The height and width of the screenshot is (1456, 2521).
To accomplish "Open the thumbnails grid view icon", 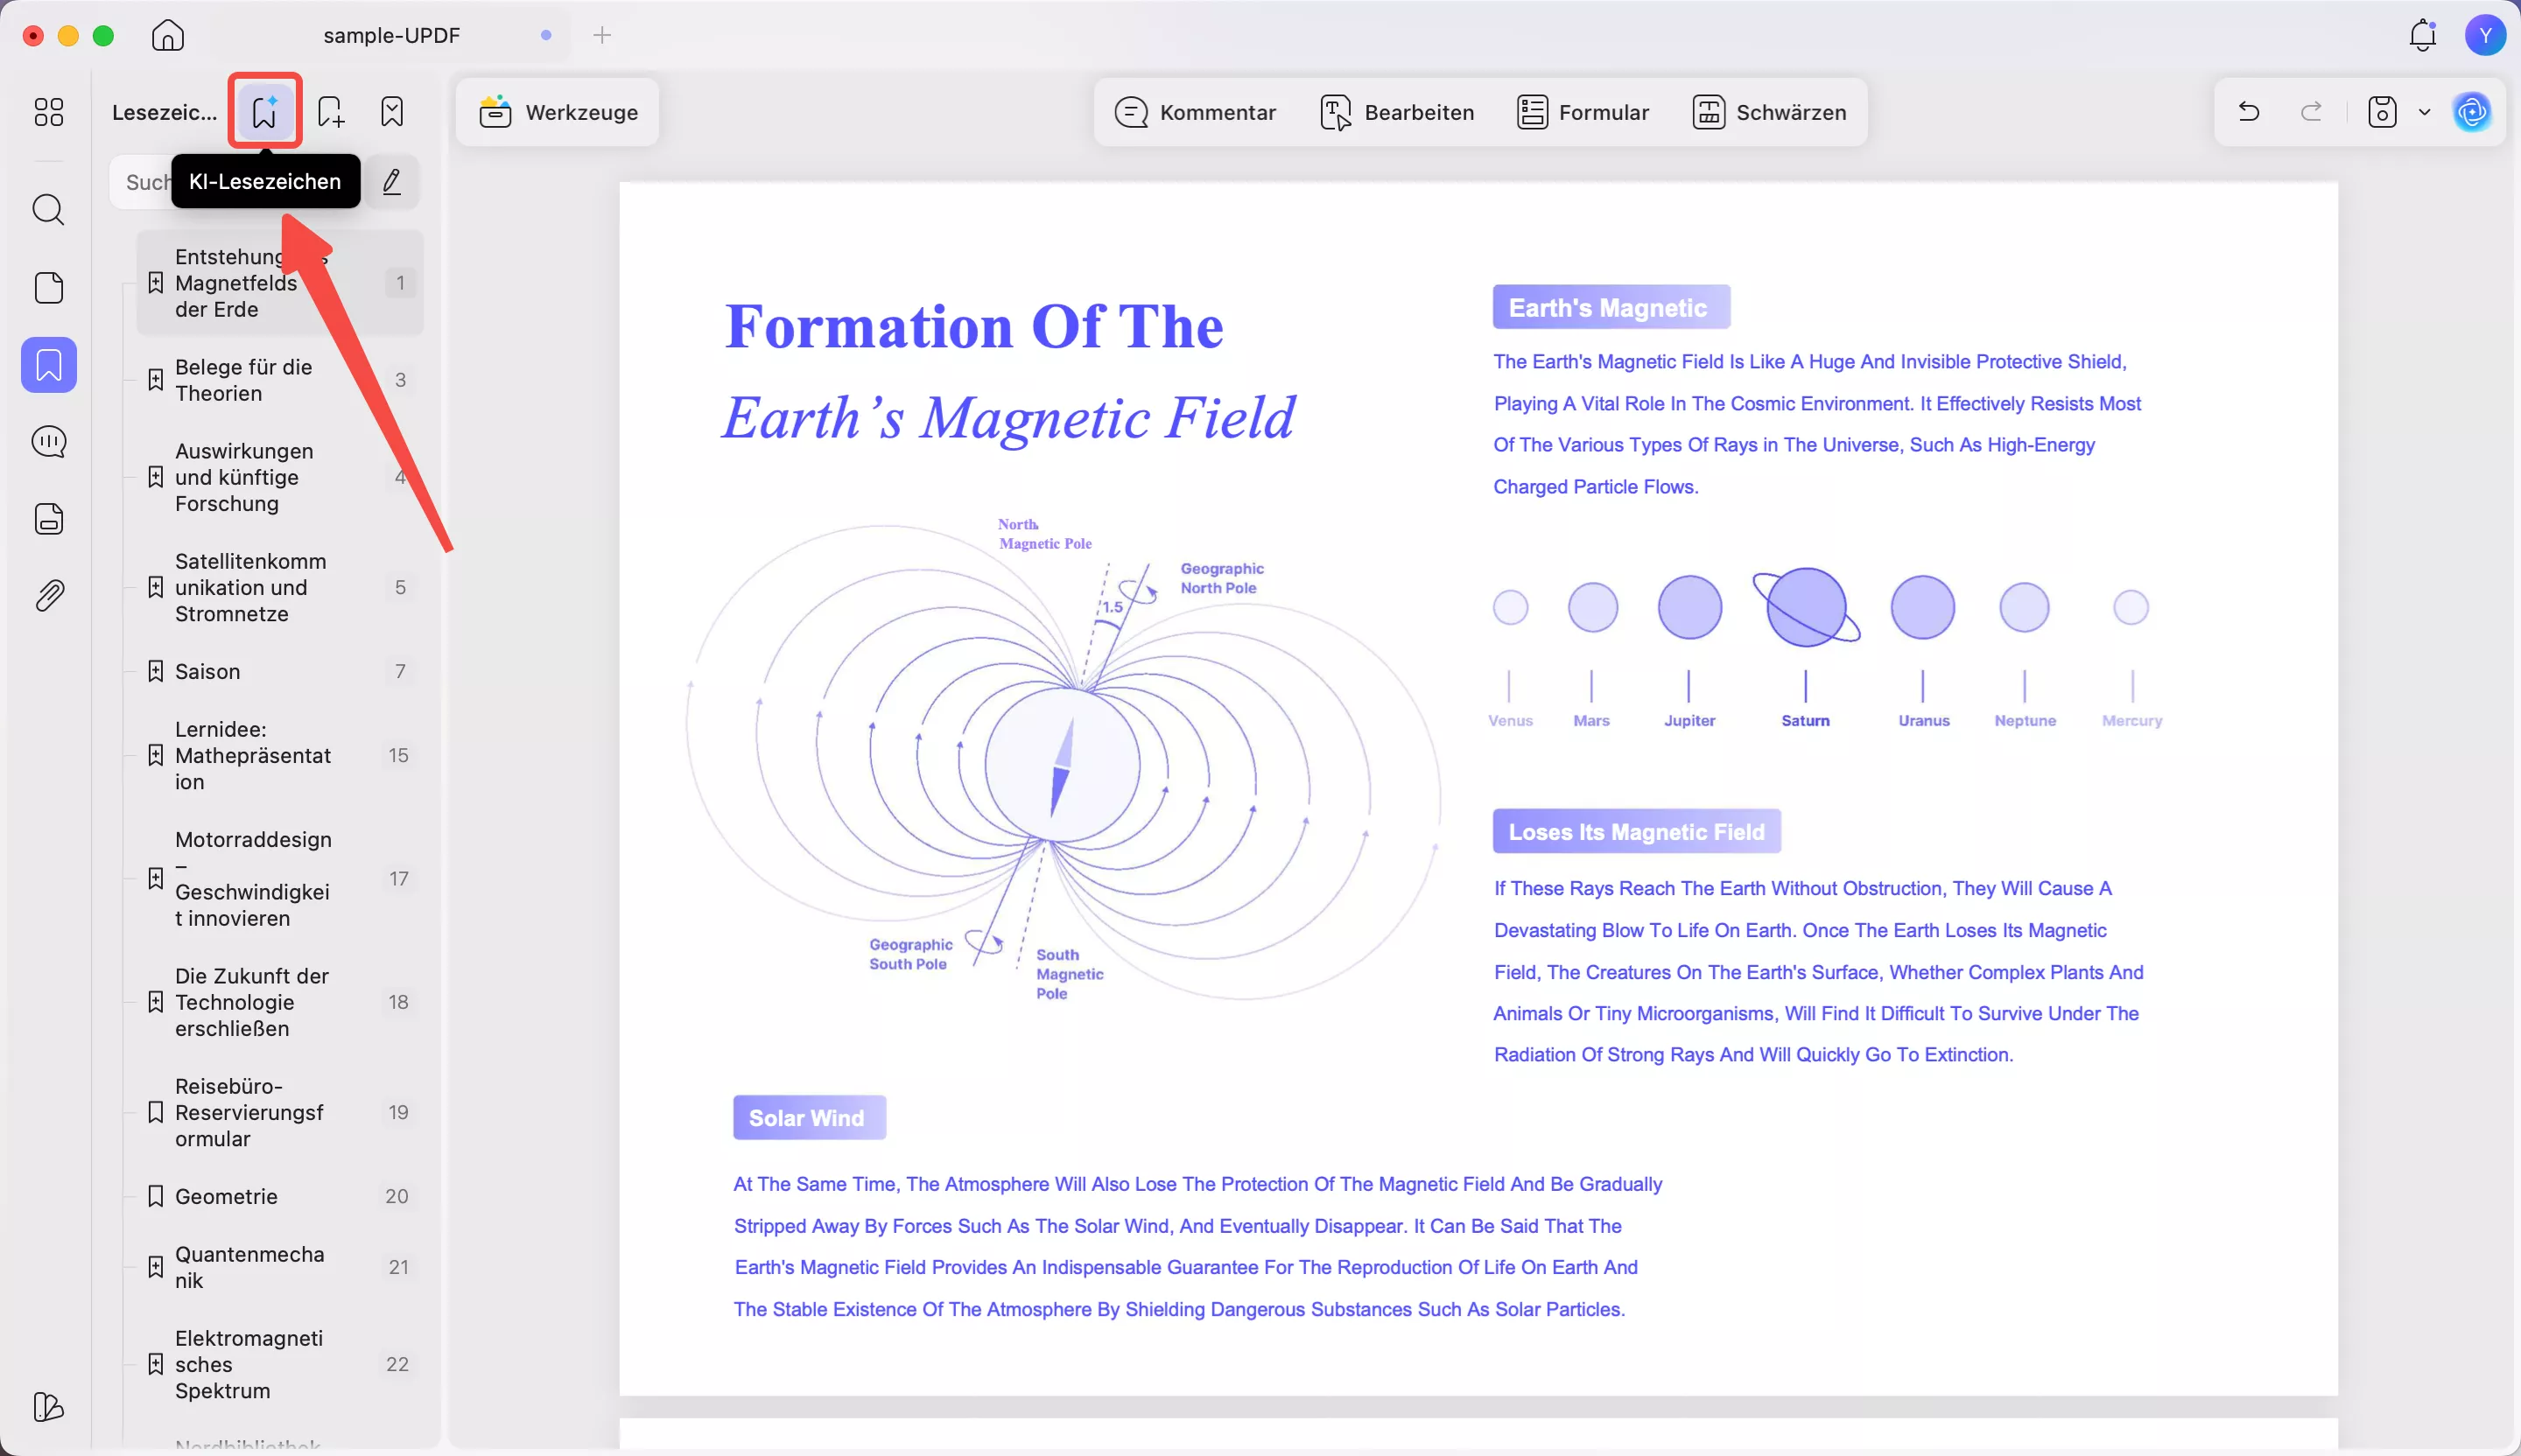I will tap(48, 111).
